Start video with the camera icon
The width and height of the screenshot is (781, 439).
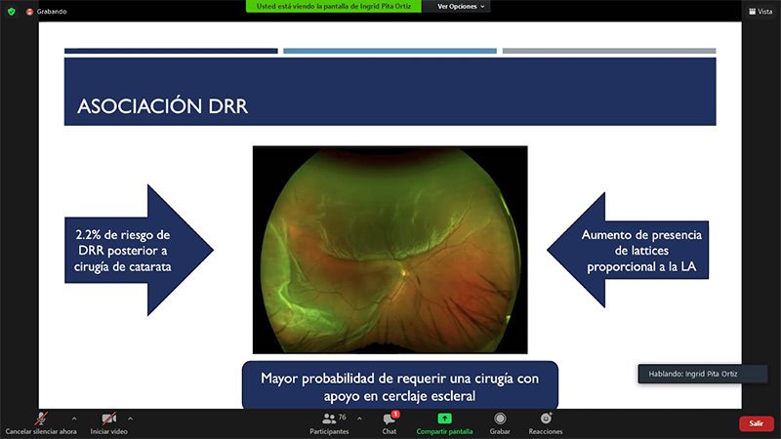click(x=108, y=419)
